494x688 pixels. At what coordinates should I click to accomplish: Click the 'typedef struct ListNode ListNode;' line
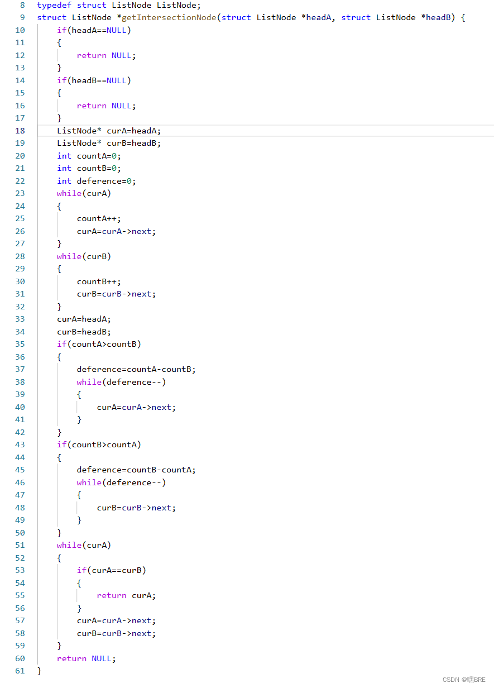pos(118,5)
